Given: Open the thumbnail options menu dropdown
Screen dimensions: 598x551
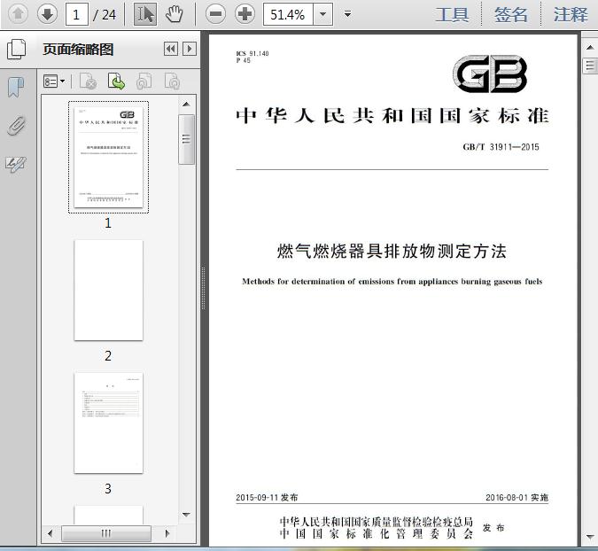Looking at the screenshot, I should [54, 81].
